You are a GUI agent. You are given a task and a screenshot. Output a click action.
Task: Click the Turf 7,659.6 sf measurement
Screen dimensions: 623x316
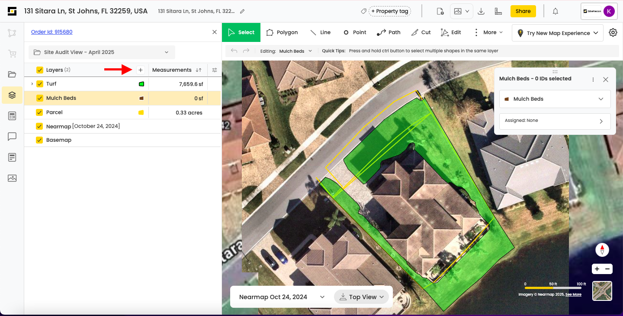191,84
